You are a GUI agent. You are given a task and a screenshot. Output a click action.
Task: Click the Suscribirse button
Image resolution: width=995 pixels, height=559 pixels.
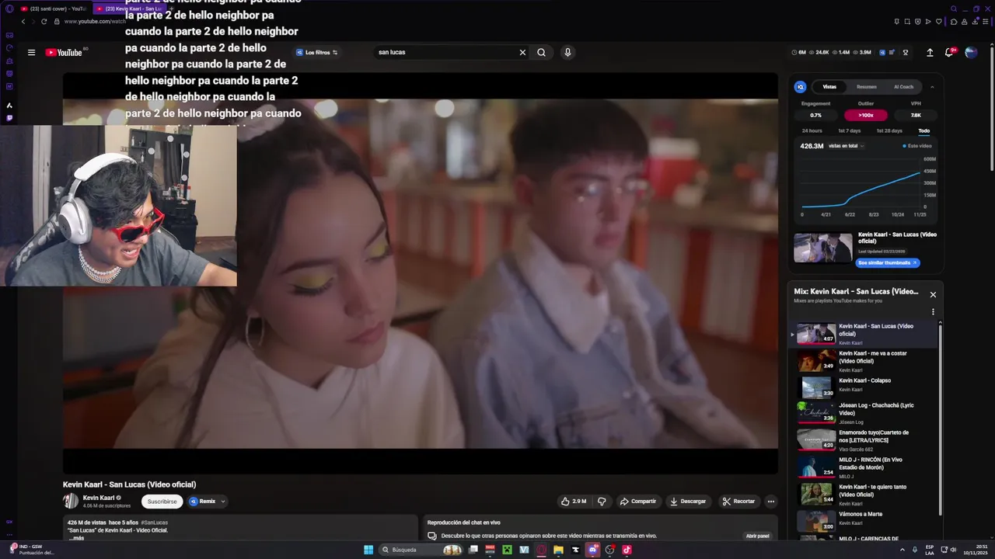(162, 502)
